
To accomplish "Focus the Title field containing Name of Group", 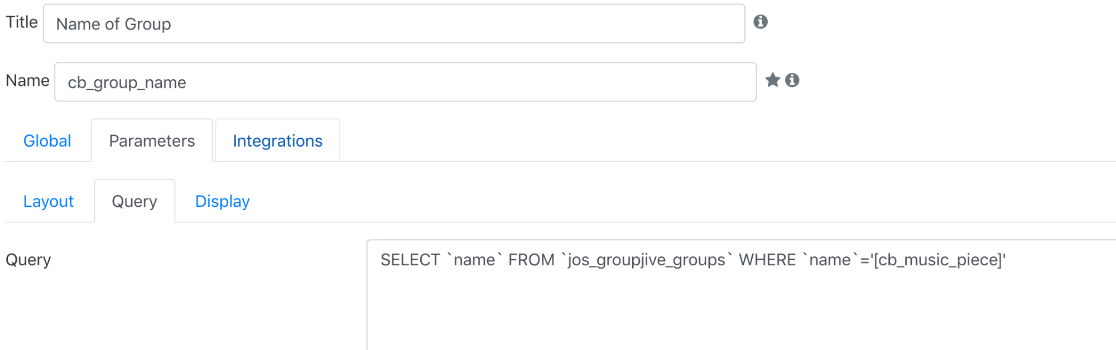I will coord(394,23).
